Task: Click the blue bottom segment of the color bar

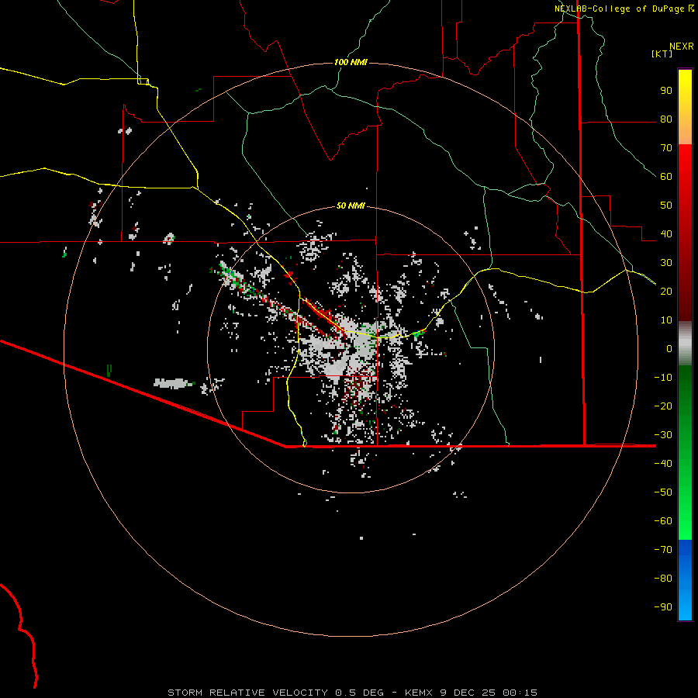Action: [x=685, y=580]
